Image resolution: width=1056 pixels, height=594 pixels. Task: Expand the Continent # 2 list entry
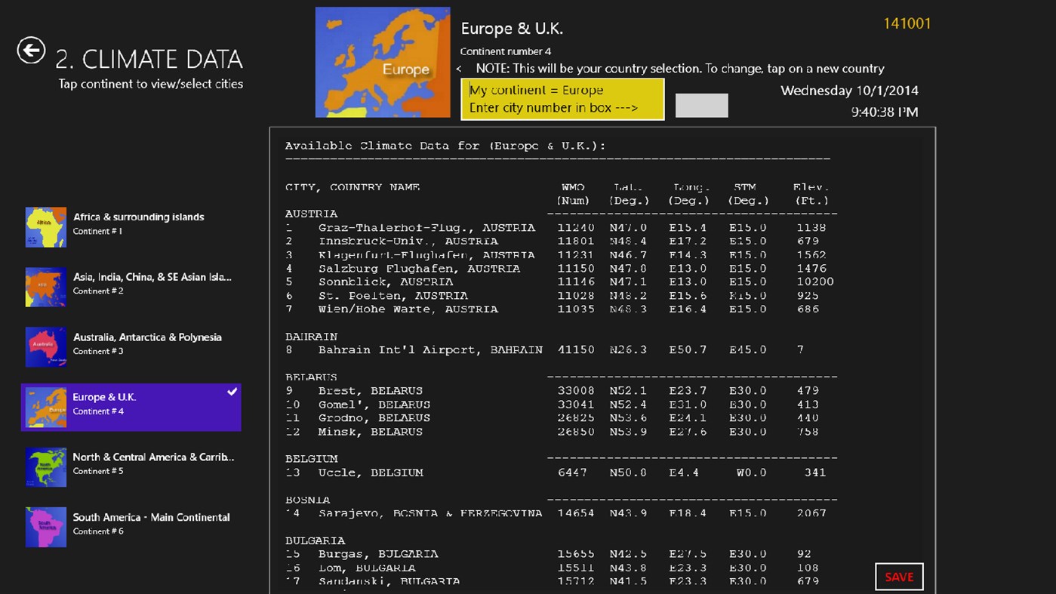131,287
